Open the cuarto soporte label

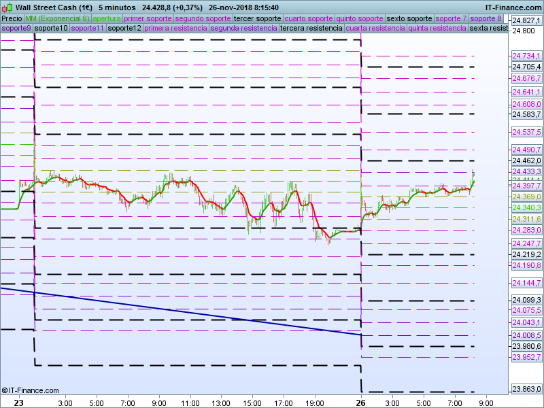tap(309, 18)
